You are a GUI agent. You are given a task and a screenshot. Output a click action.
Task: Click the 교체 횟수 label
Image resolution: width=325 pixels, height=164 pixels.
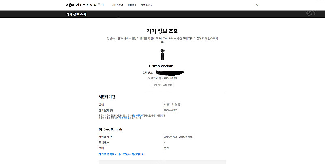(x=104, y=142)
